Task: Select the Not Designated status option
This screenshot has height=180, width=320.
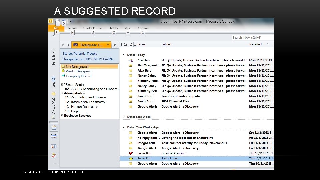Action: [x=89, y=67]
